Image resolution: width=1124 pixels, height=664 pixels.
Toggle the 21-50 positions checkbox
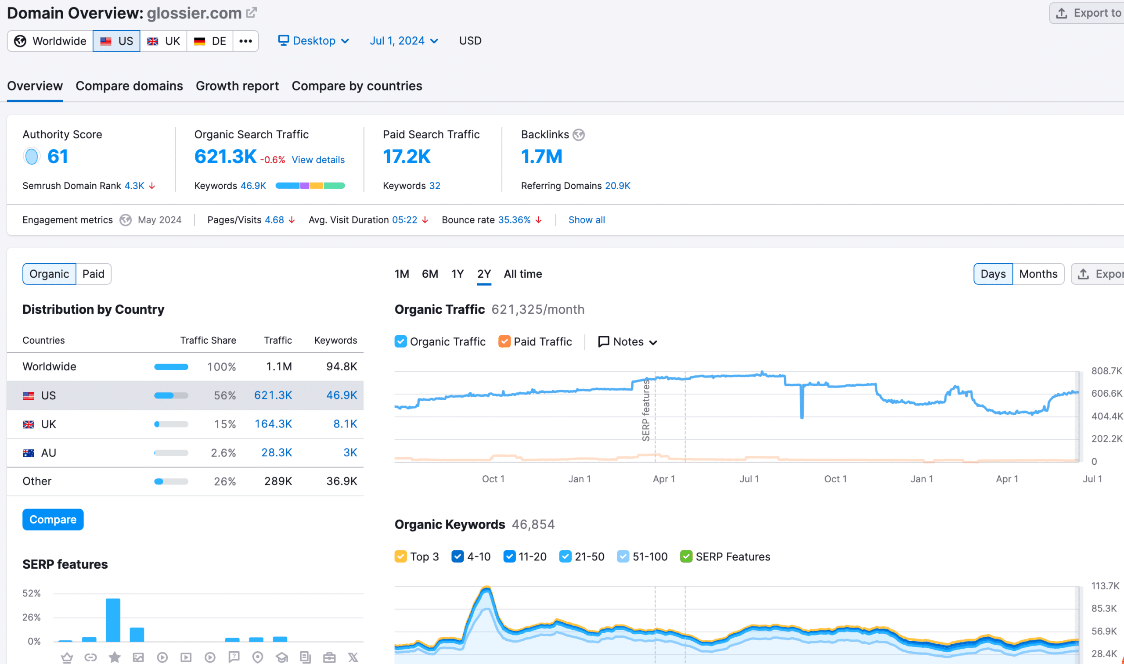(x=566, y=556)
